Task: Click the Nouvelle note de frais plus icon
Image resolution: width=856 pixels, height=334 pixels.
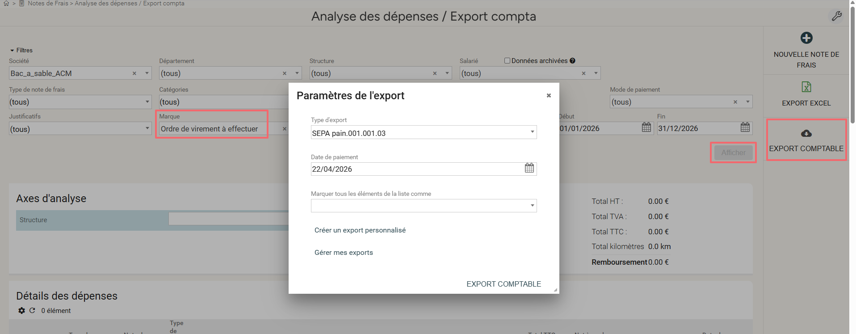Action: (806, 38)
